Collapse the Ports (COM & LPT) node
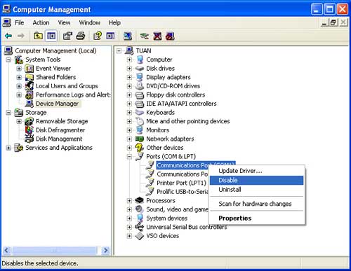Viewport: 351px width, 271px height. point(129,156)
